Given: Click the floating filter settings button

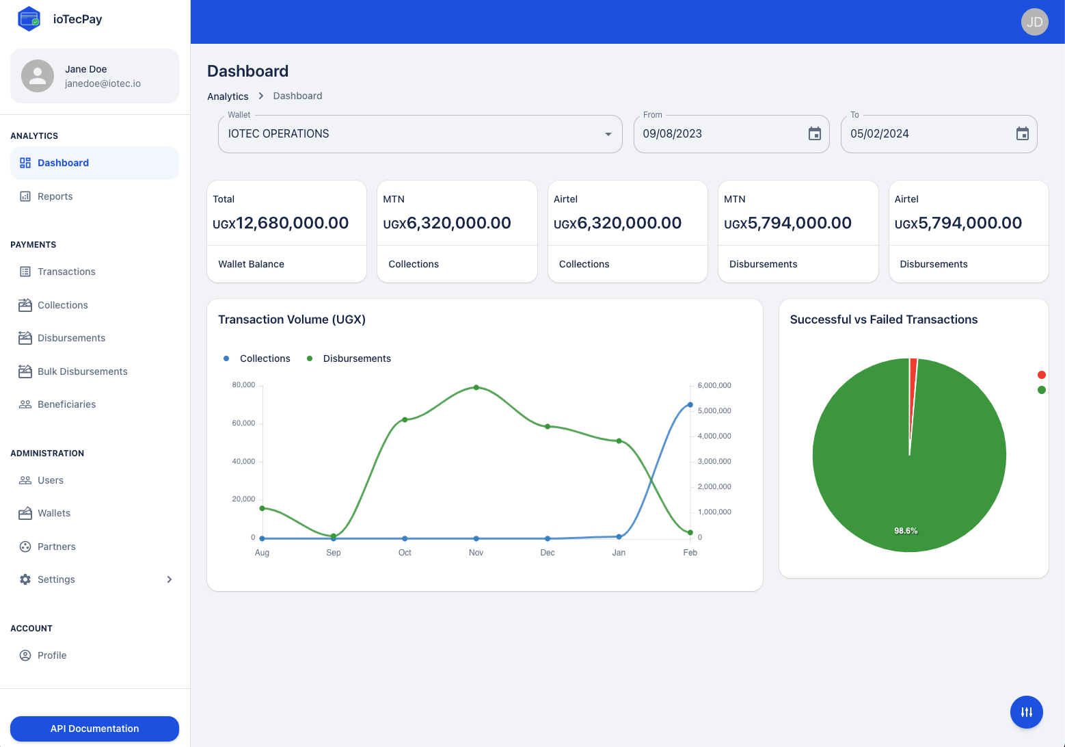Looking at the screenshot, I should click(x=1026, y=712).
